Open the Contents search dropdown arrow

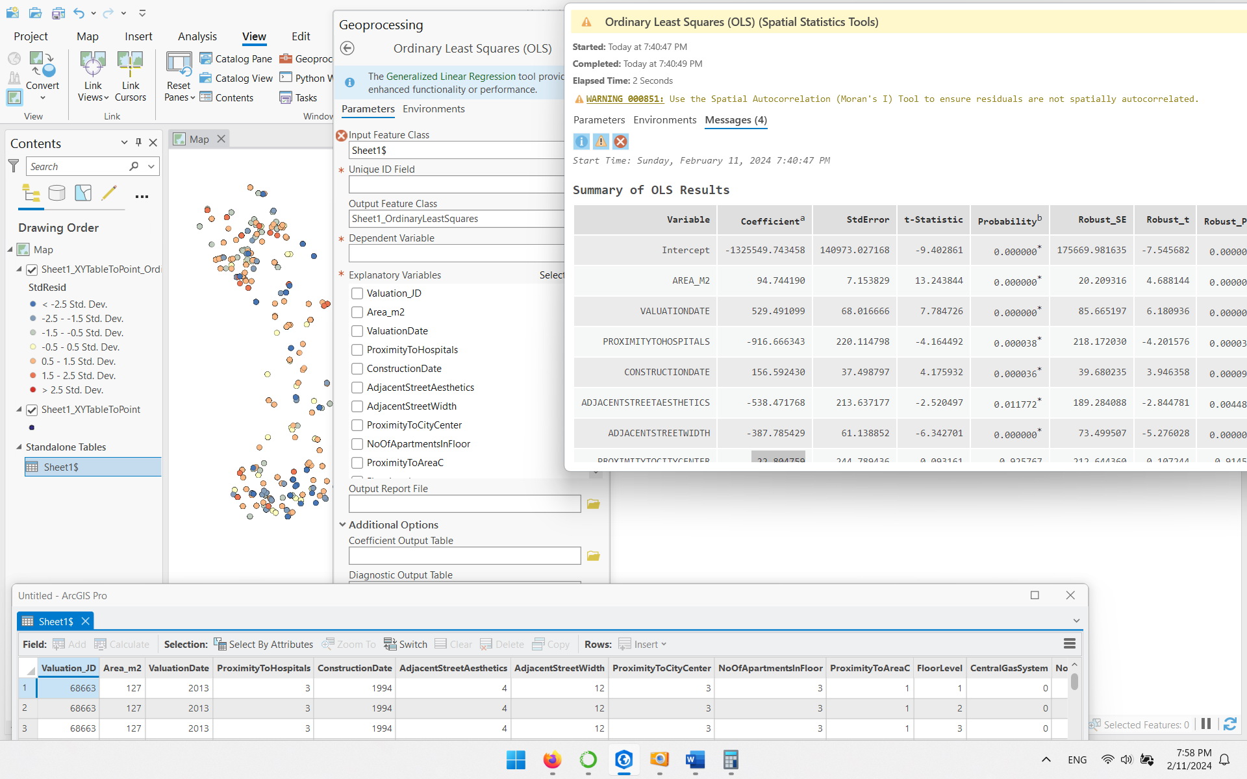[x=151, y=166]
